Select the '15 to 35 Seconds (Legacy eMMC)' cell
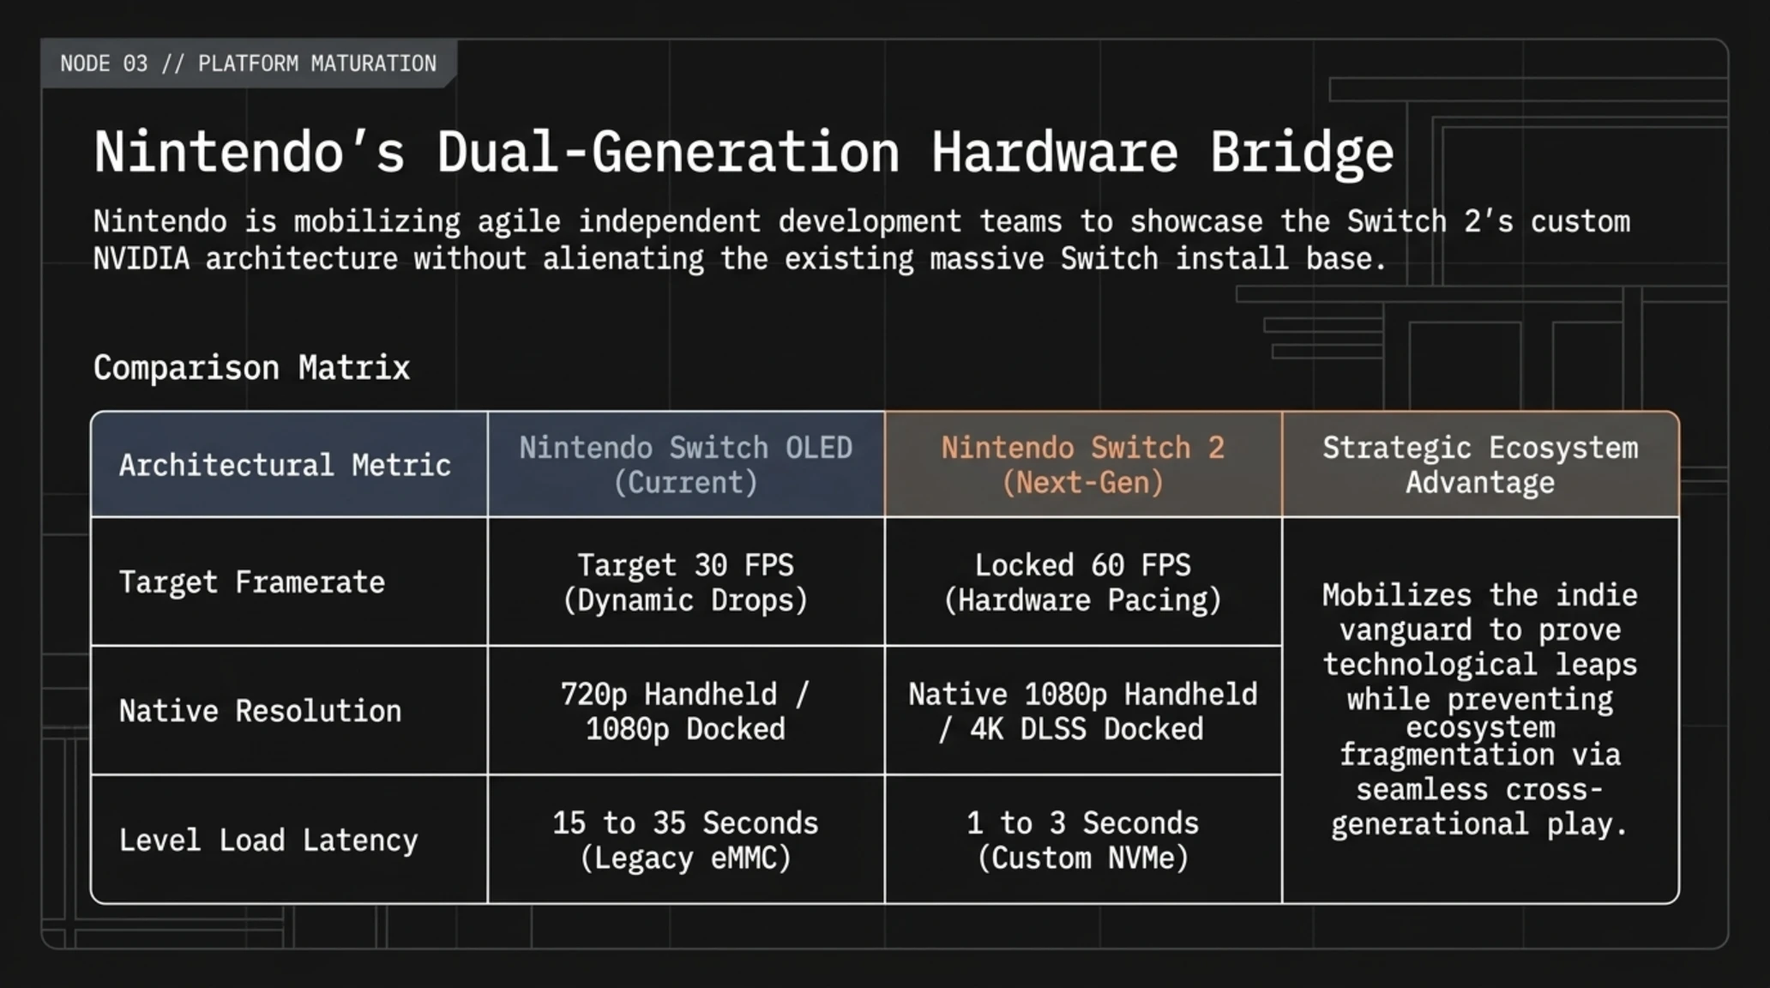This screenshot has height=988, width=1770. coord(685,839)
